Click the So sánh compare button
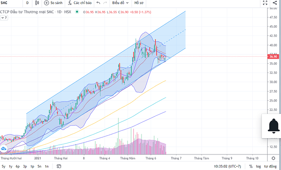The width and height of the screenshot is (281, 170). click(53, 3)
